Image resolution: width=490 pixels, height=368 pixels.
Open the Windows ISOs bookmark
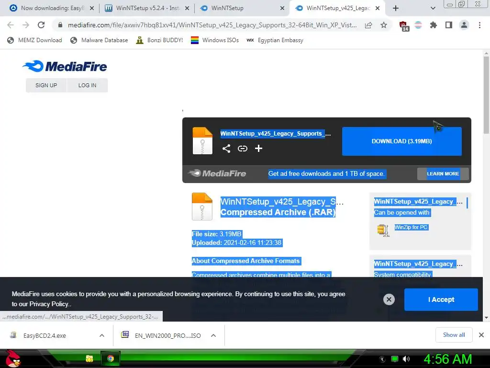pos(215,40)
